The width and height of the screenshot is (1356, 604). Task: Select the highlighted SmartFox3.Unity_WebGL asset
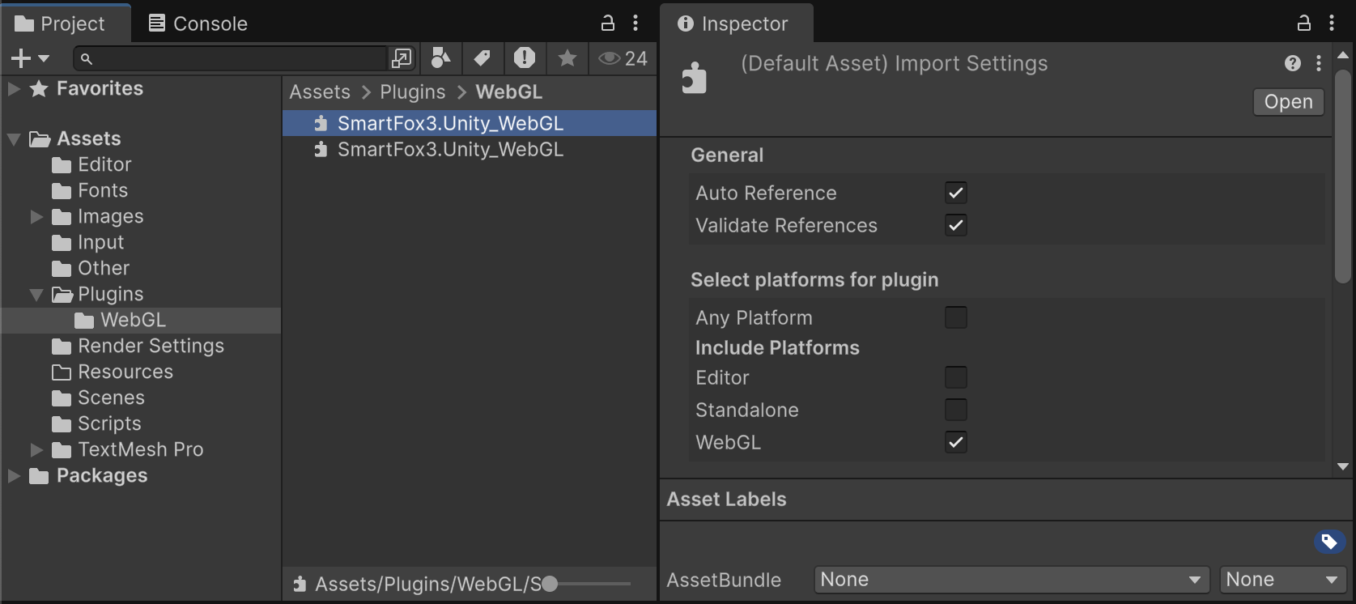[470, 123]
